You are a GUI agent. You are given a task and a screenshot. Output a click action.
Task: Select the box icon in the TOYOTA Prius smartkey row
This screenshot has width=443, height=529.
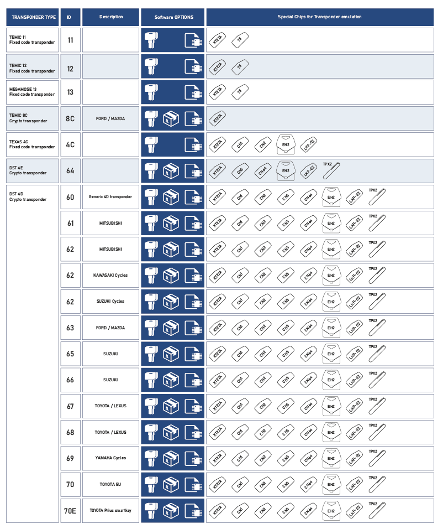click(x=171, y=510)
